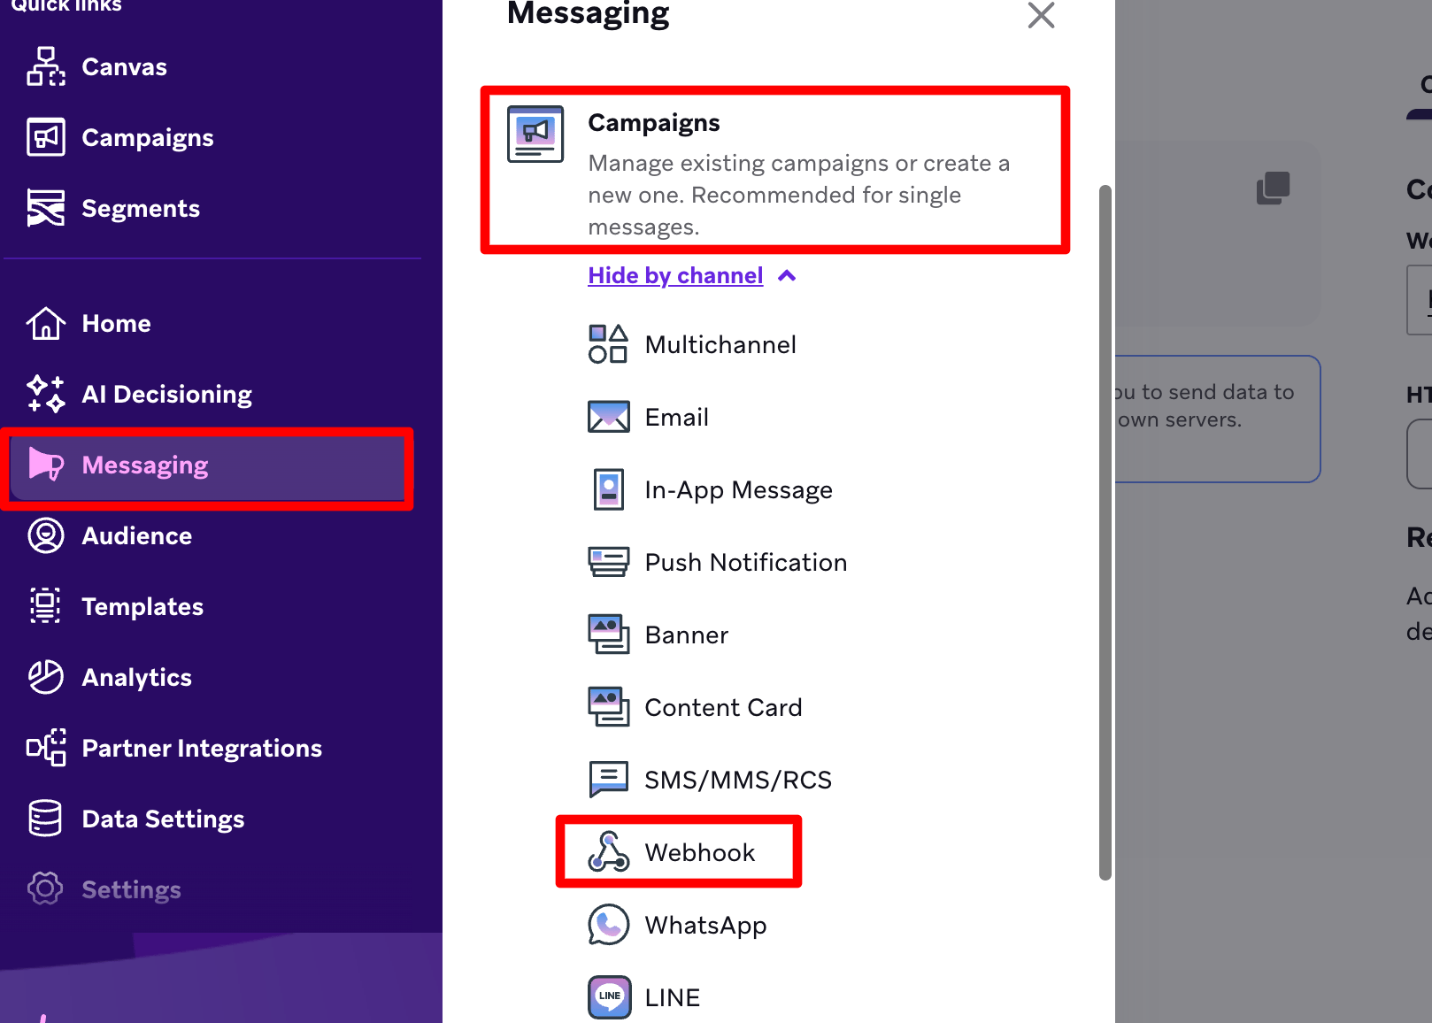Click the Messaging megaphone icon

46,465
